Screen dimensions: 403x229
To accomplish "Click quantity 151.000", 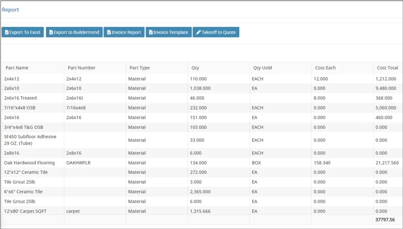I will [x=198, y=118].
